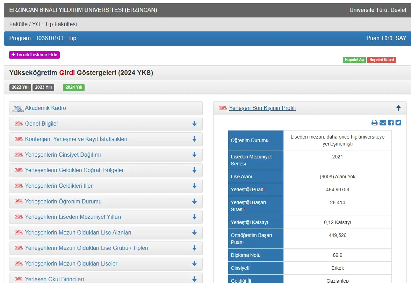Open Yerleşenlerin Mezun Oldukları Liseler title
The width and height of the screenshot is (411, 283).
[71, 263]
